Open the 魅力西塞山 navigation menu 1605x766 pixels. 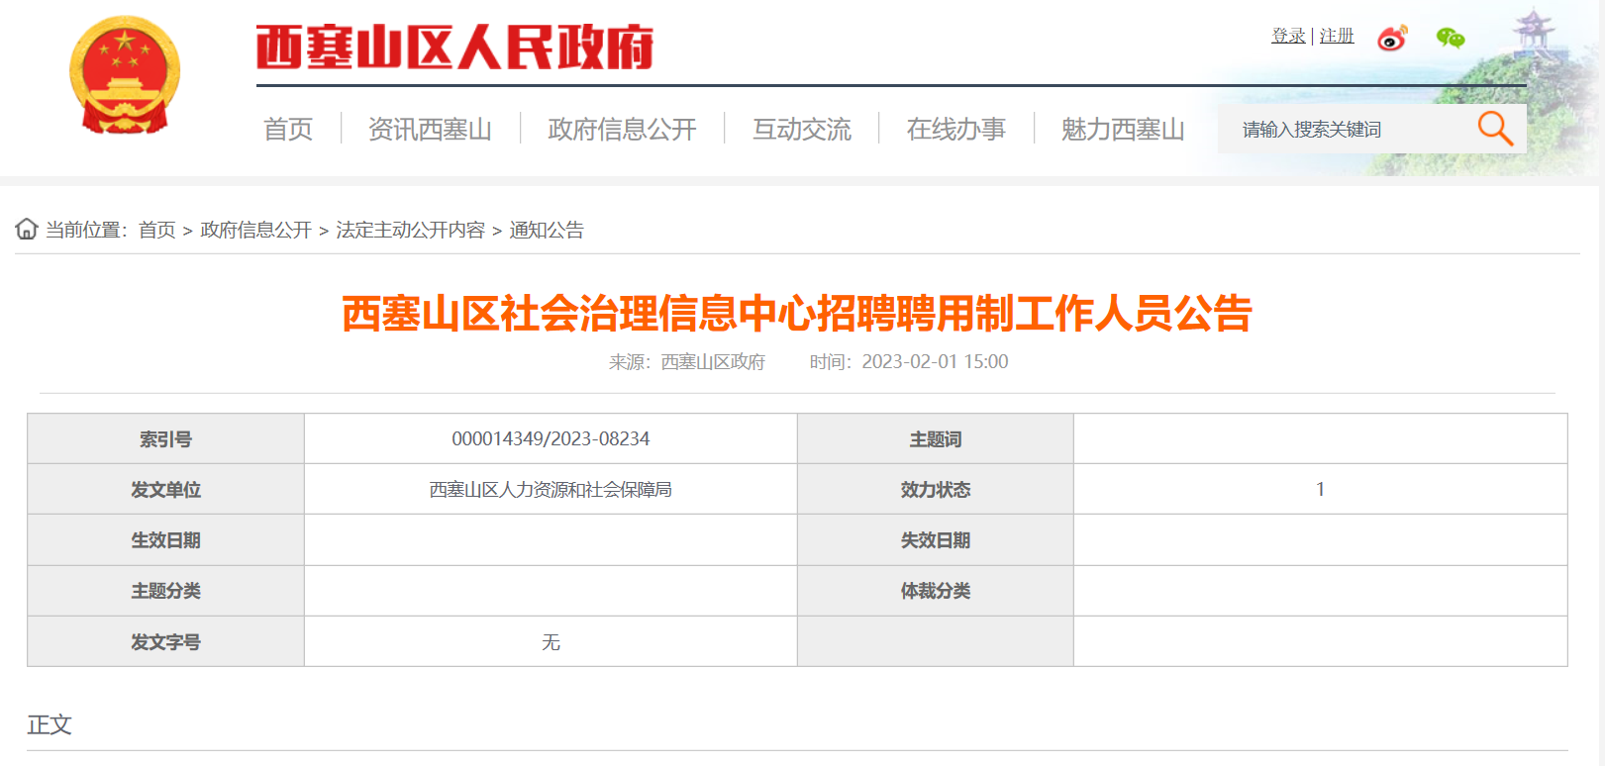click(1123, 129)
